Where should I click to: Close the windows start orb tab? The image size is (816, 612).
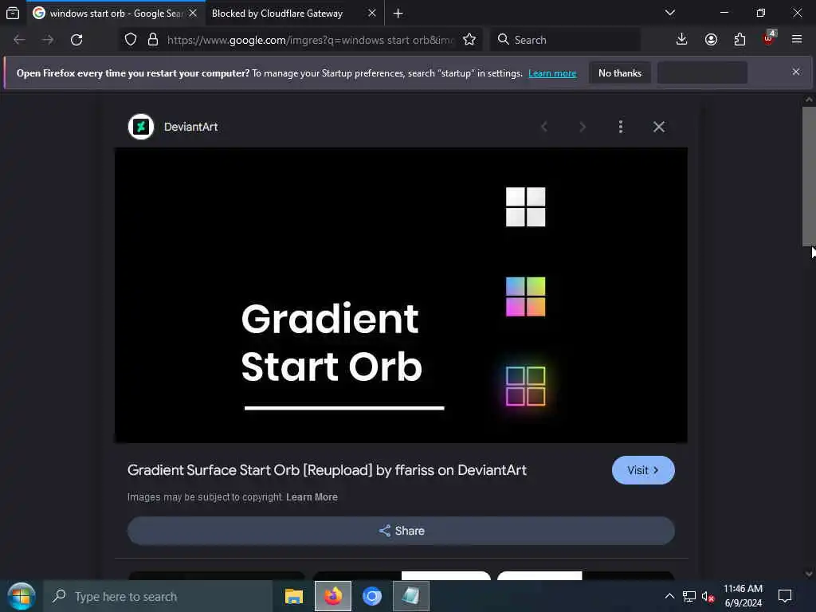(193, 13)
